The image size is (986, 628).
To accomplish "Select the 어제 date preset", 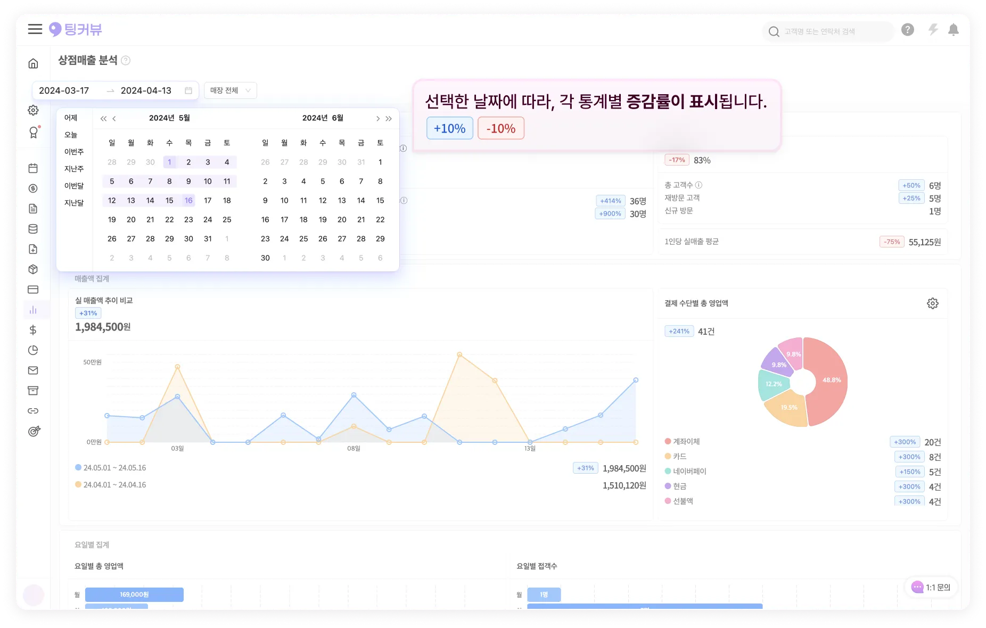I will [71, 118].
